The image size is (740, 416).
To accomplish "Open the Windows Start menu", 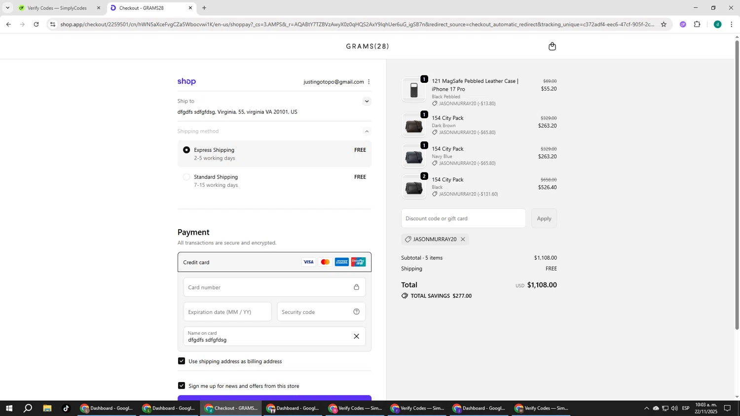I will [8, 408].
